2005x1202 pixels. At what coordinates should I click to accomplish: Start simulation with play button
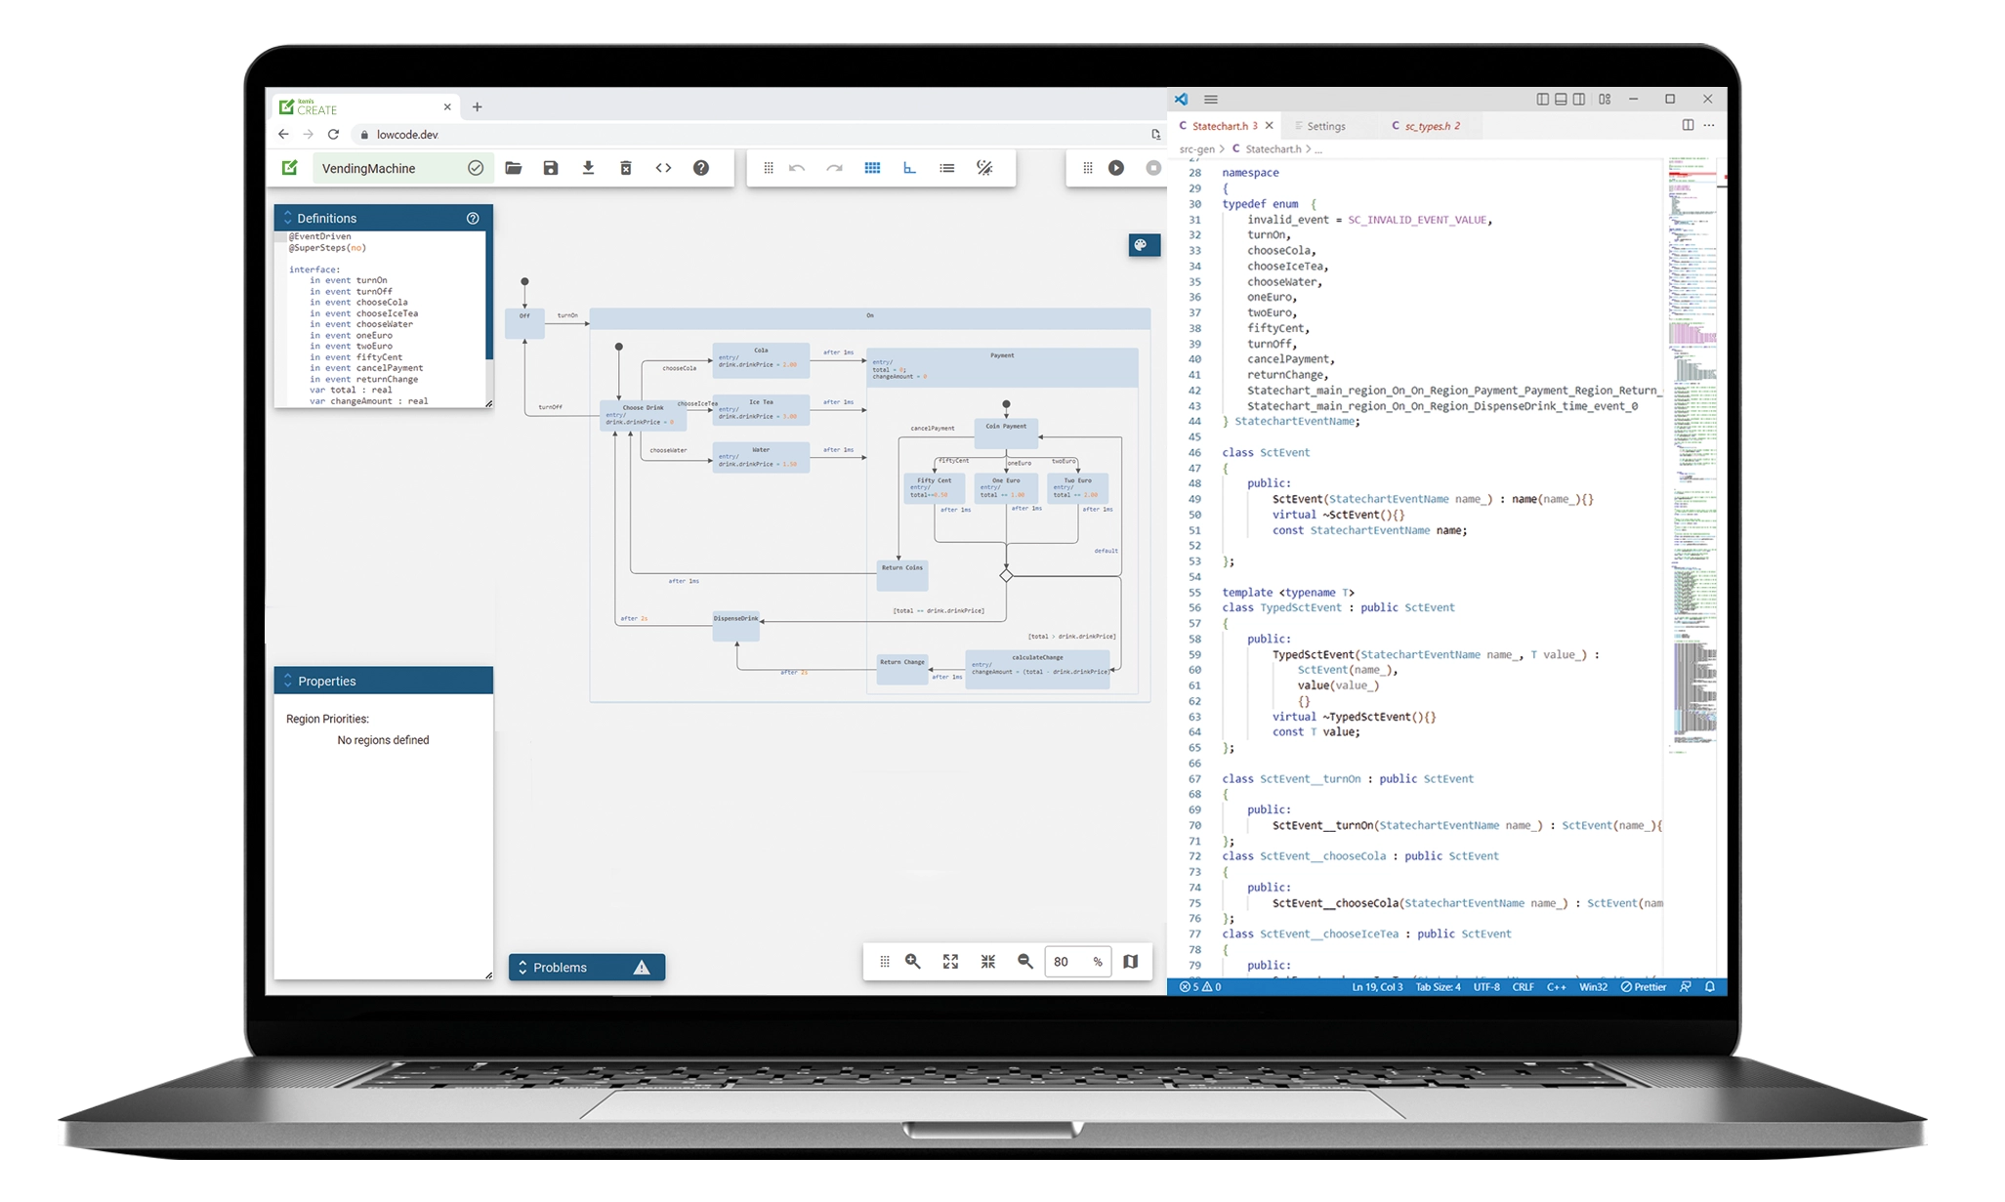click(1116, 168)
